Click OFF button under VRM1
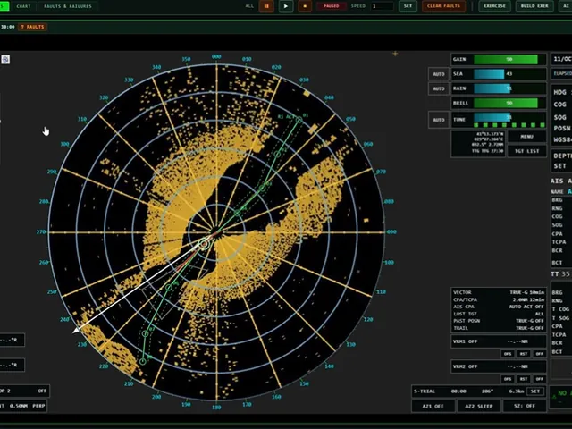The width and height of the screenshot is (572, 429). [x=539, y=354]
